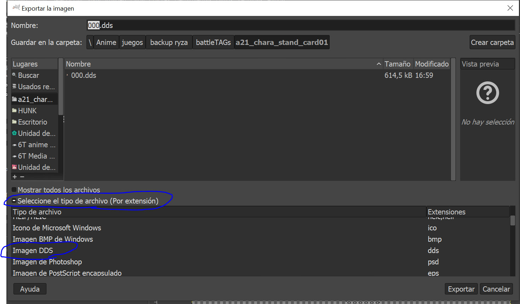Click the 6T anime drive icon

[14, 145]
